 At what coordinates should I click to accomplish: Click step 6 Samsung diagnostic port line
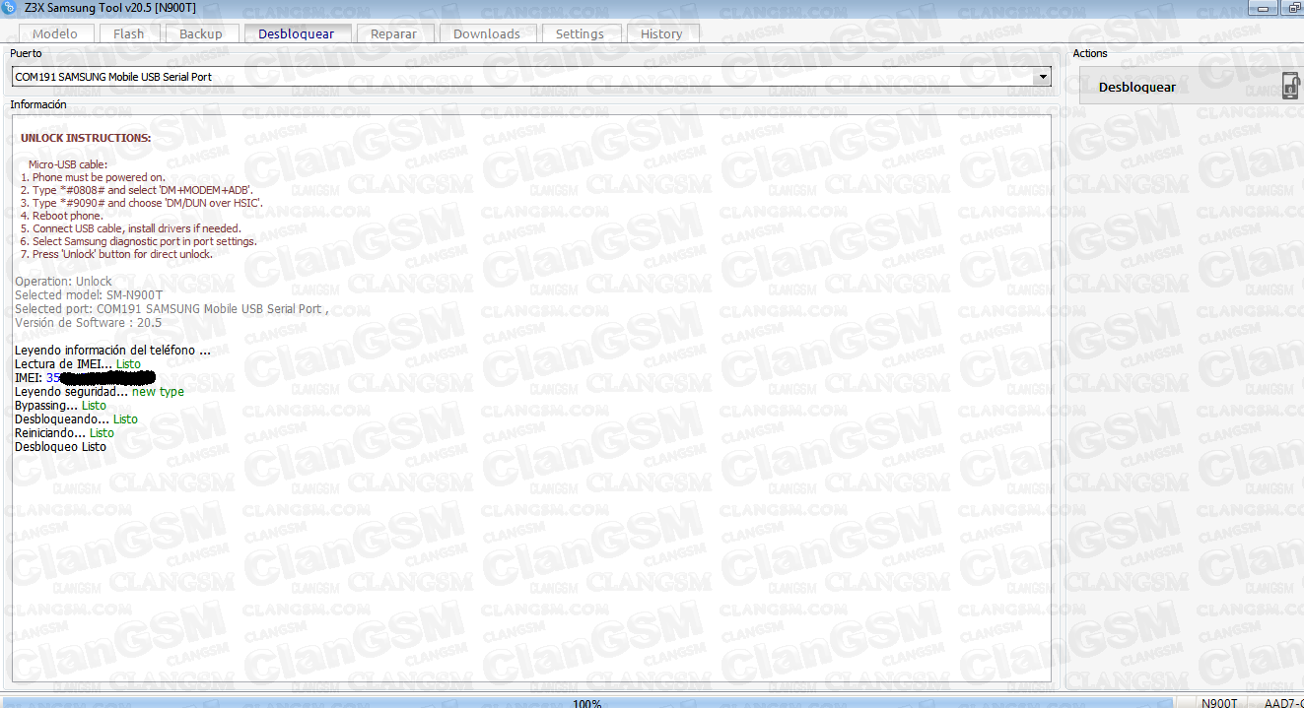(x=139, y=241)
